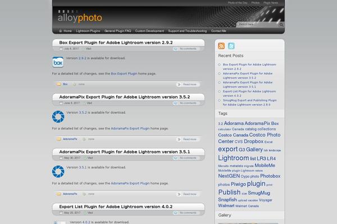Click folder icon beside AdoramaPix category of 3.5.1 post
337x224 pixels.
coord(58,194)
